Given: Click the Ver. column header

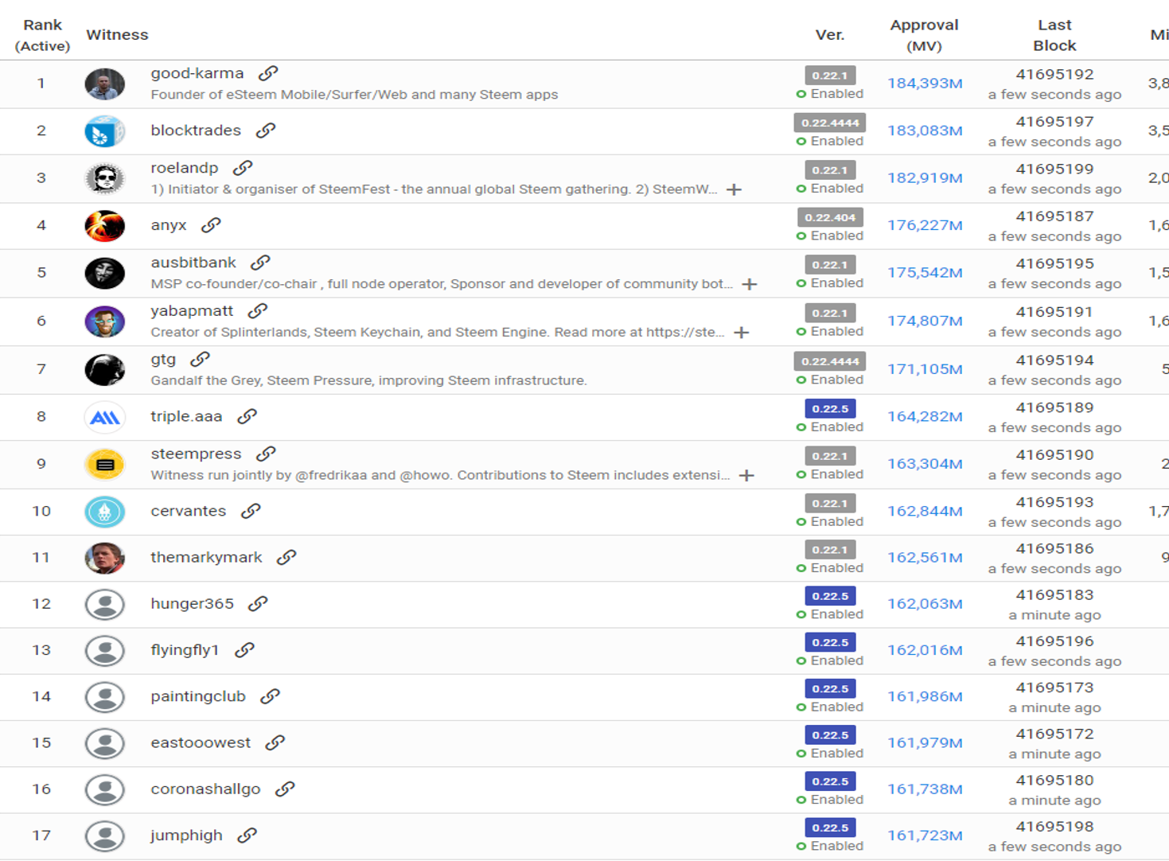Looking at the screenshot, I should [x=830, y=35].
